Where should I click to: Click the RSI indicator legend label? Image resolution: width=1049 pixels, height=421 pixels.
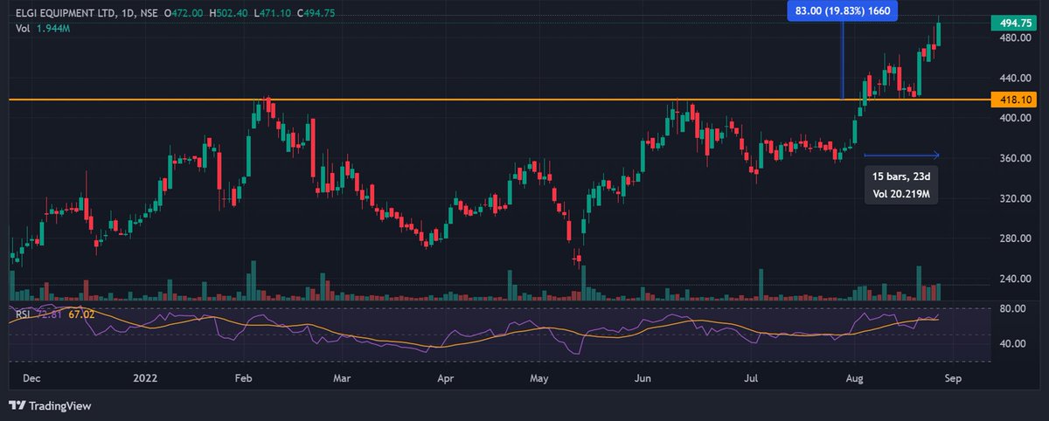[24, 313]
